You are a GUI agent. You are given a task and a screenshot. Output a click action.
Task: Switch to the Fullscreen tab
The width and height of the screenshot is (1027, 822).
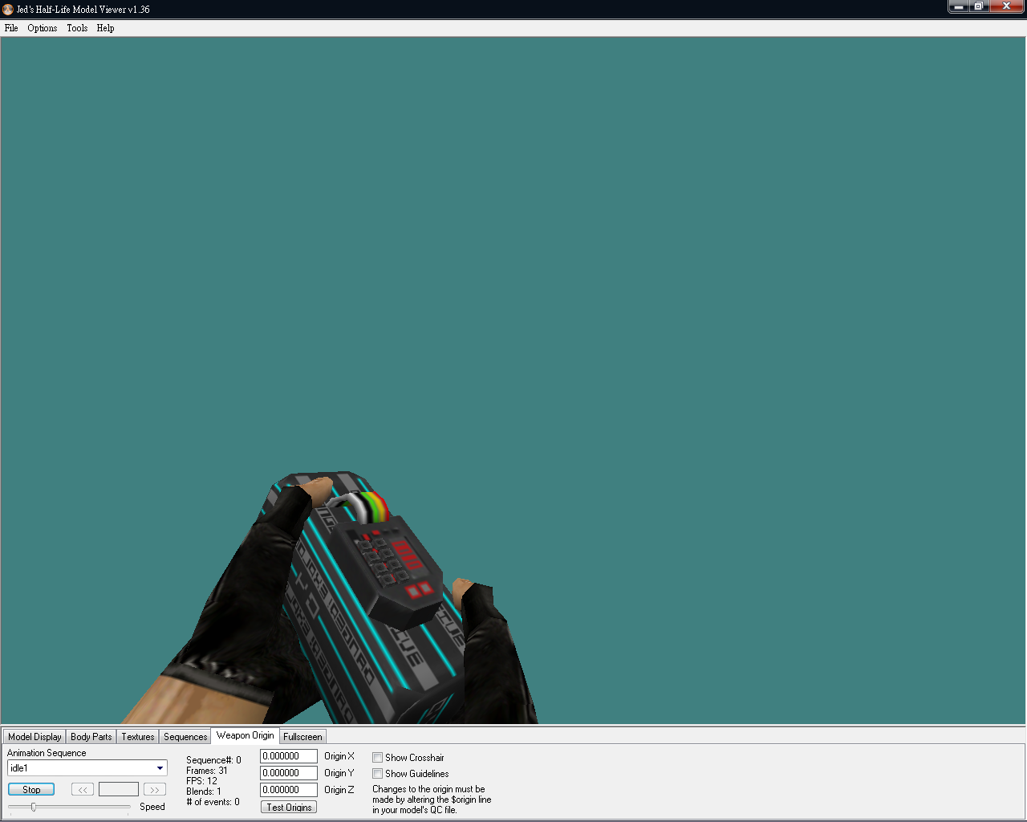coord(302,736)
